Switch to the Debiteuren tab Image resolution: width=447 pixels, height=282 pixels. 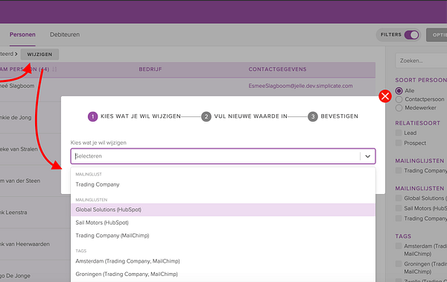pyautogui.click(x=65, y=34)
